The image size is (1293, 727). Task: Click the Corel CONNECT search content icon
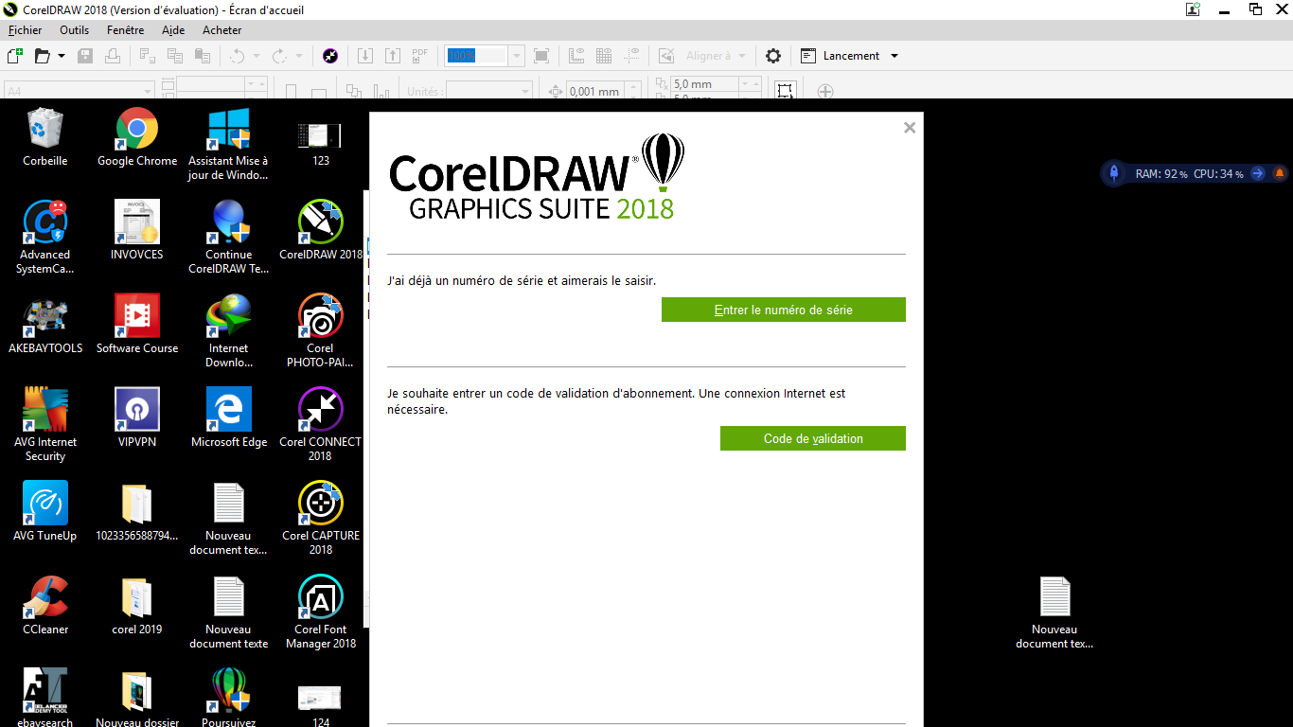[329, 56]
